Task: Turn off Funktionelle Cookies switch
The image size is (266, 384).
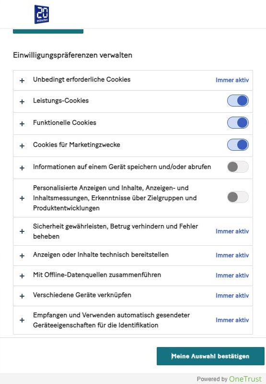Action: pos(238,123)
